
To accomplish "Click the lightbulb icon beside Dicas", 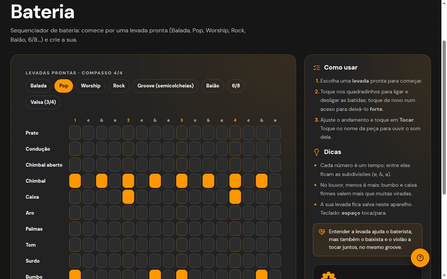I will 317,152.
